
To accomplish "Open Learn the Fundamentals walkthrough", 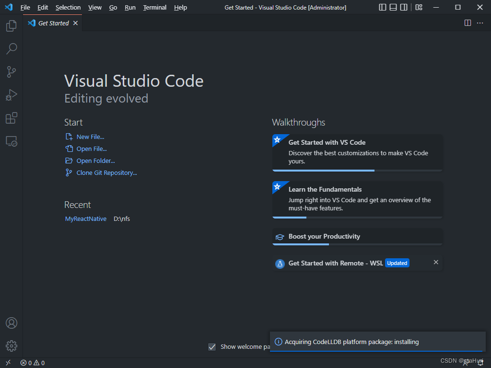I will pos(357,200).
